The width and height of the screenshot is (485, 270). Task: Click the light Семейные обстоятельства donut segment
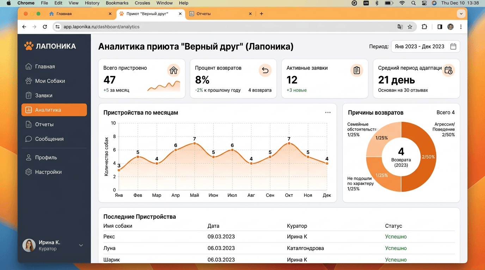pyautogui.click(x=381, y=138)
